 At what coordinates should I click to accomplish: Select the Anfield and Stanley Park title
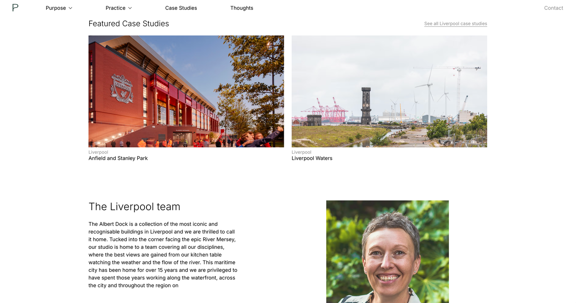pyautogui.click(x=118, y=158)
